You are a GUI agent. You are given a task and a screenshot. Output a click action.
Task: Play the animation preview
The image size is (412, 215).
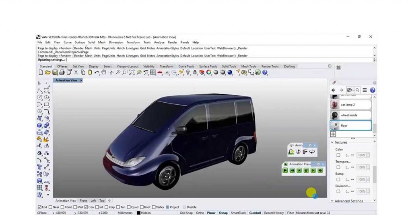click(285, 170)
